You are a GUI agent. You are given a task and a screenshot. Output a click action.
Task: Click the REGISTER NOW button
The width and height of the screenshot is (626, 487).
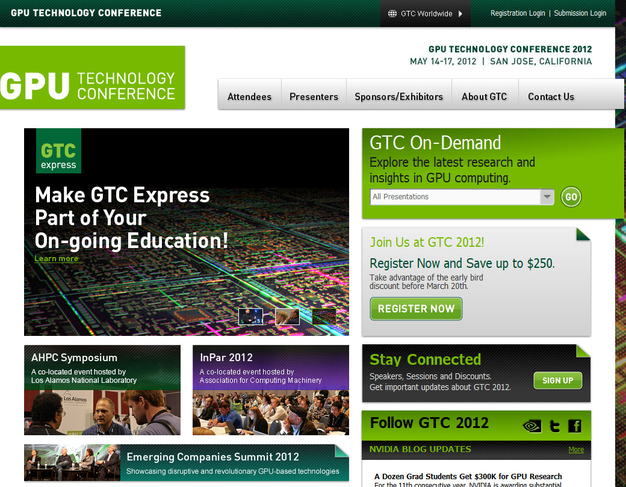[x=416, y=309]
